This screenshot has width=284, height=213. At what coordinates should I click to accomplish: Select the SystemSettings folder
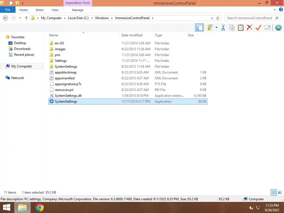[x=66, y=67]
